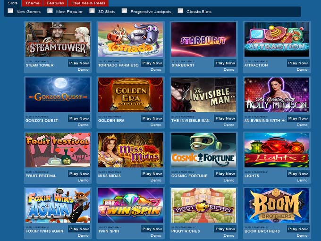This screenshot has width=321, height=241.
Task: Select the Gonzo's Quest game image
Action: (x=58, y=95)
